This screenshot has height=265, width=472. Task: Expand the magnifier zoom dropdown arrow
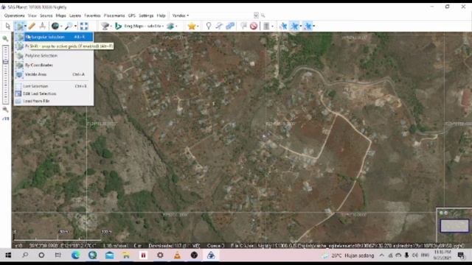point(75,26)
